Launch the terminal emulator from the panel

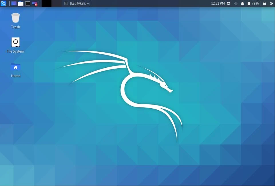tap(28, 3)
